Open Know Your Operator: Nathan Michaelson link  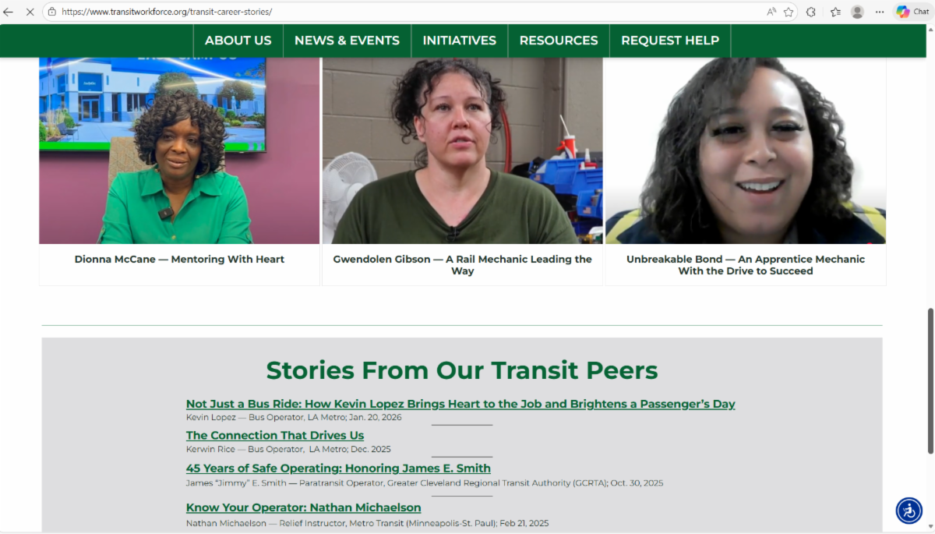(x=303, y=507)
